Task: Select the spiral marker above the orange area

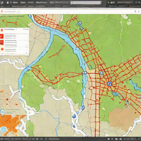Action: click(2, 112)
